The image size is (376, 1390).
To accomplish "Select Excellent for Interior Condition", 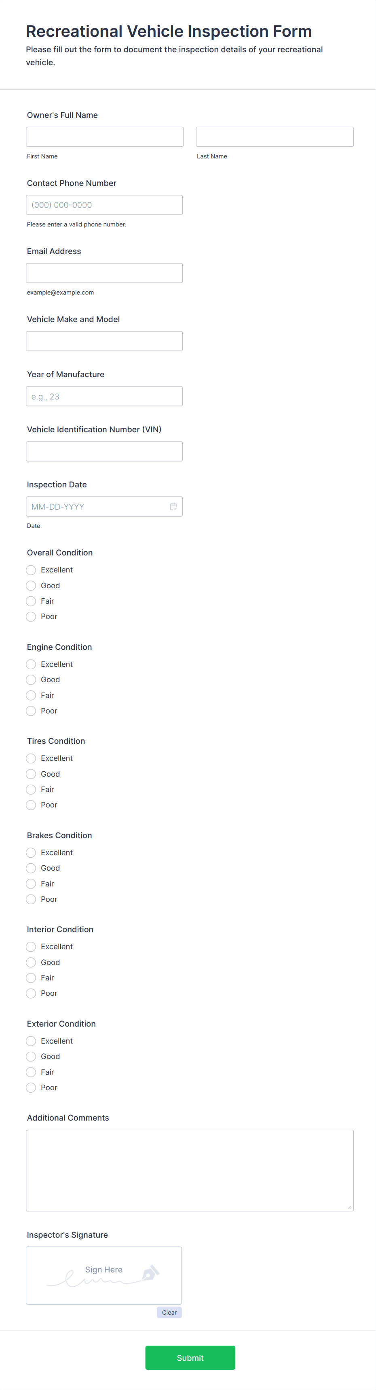I will [x=31, y=946].
